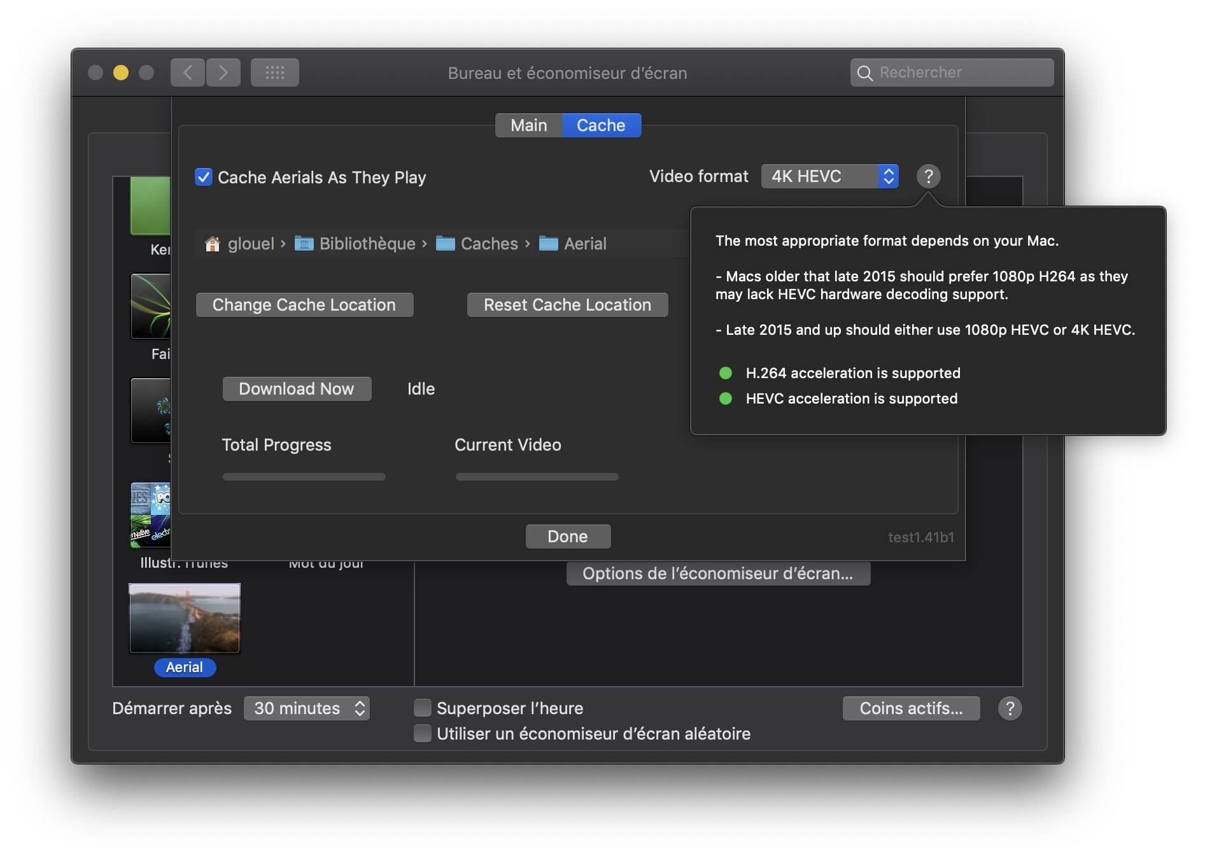Select the green screensaver thumbnail at top
The height and width of the screenshot is (858, 1212).
pos(151,206)
